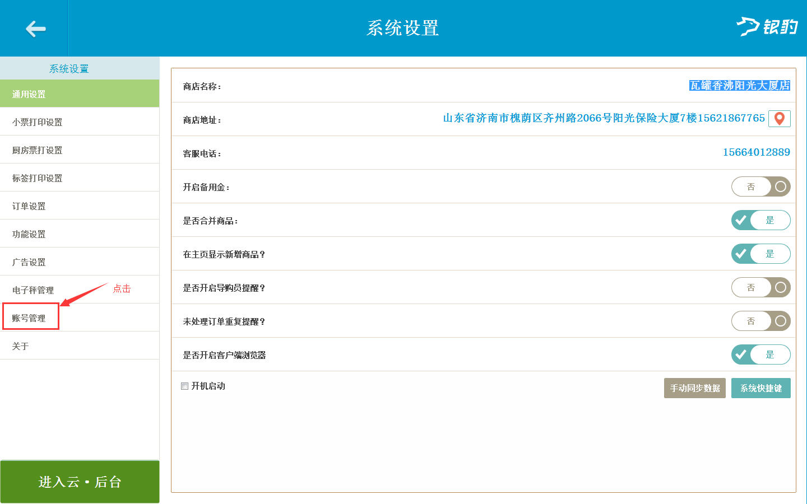Click the 系统设置 sidebar heading
This screenshot has width=807, height=504.
pos(69,69)
